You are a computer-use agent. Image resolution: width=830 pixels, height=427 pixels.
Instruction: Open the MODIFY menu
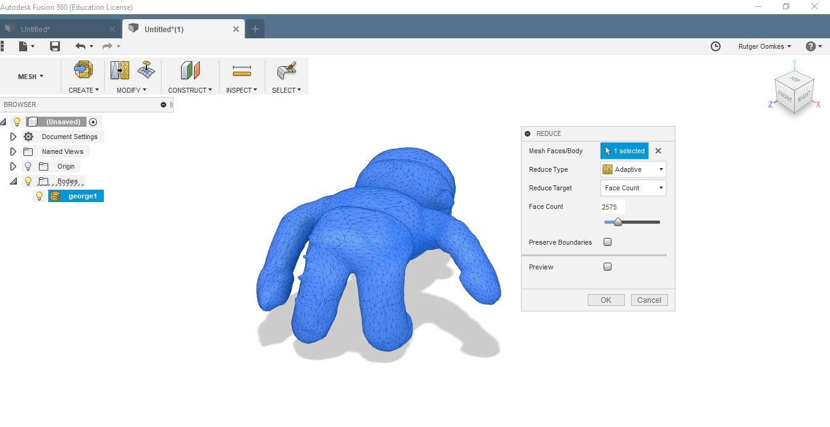click(x=132, y=90)
